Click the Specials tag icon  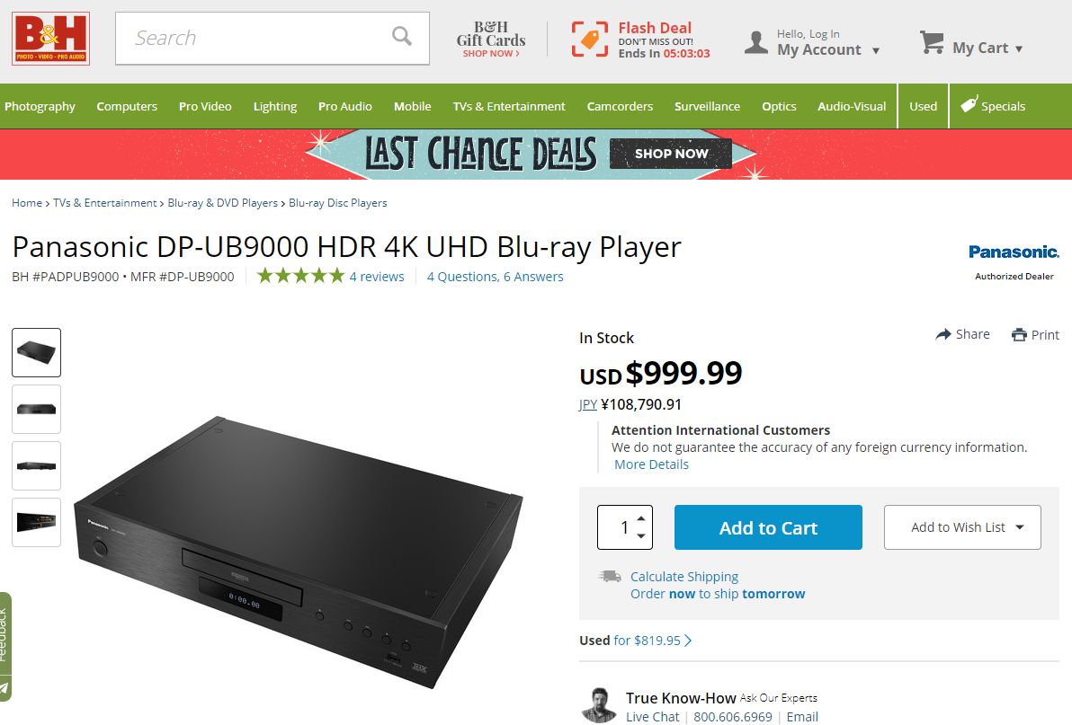coord(969,104)
